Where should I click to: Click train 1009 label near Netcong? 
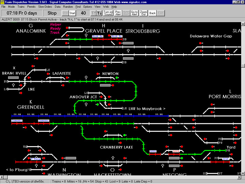(x=153, y=151)
